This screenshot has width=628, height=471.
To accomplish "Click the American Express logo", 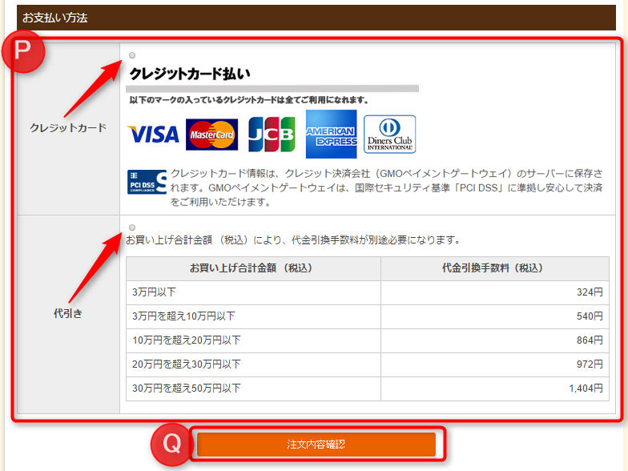I will click(332, 135).
